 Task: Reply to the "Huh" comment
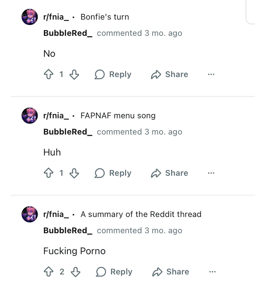pos(113,173)
